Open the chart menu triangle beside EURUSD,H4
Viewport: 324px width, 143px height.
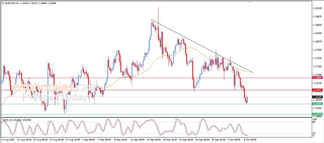click(3, 3)
